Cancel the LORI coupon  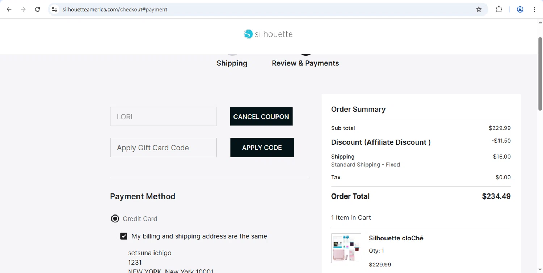261,116
